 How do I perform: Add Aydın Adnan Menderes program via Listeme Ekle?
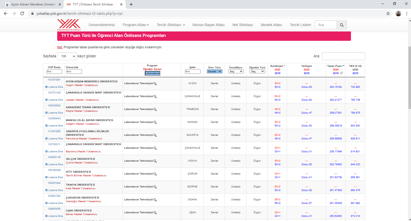pos(54,87)
